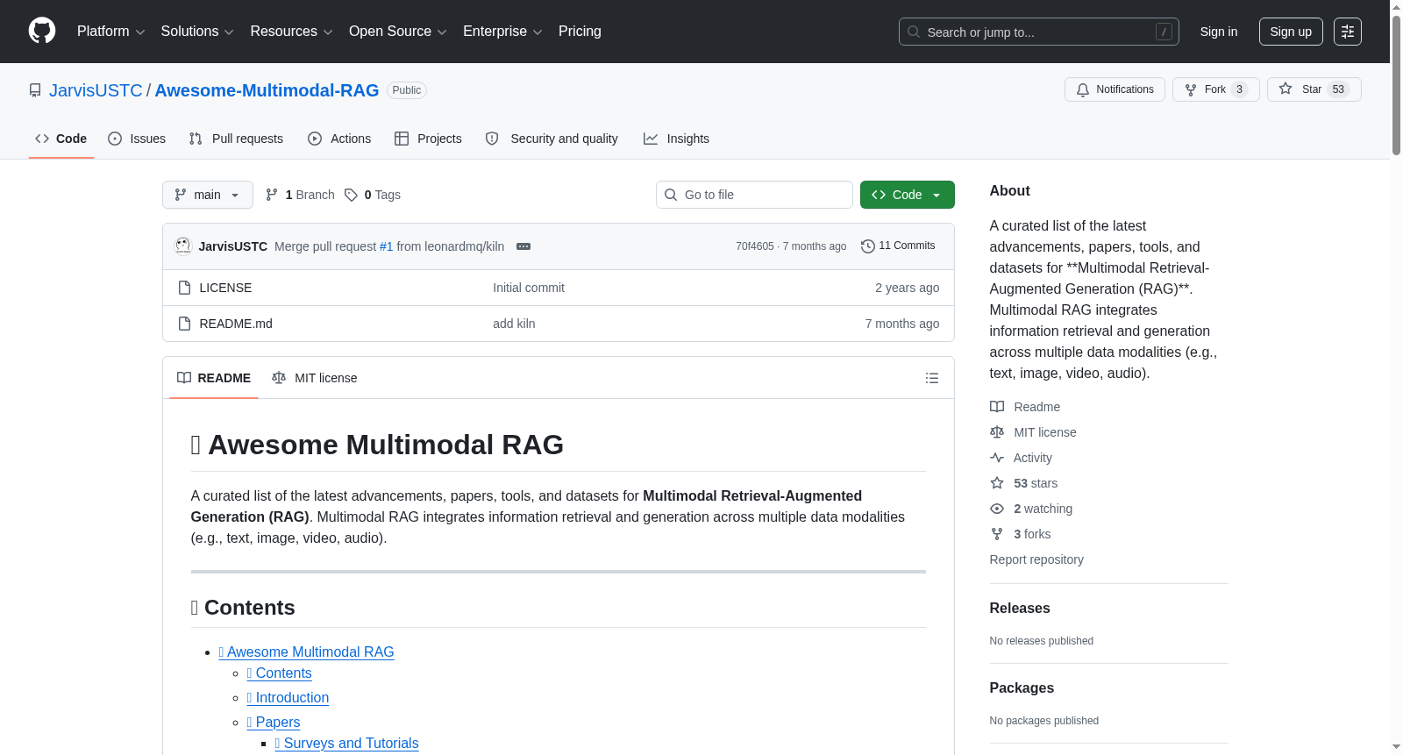Click the README.md file icon
Screen dimensions: 1403x755
click(184, 324)
